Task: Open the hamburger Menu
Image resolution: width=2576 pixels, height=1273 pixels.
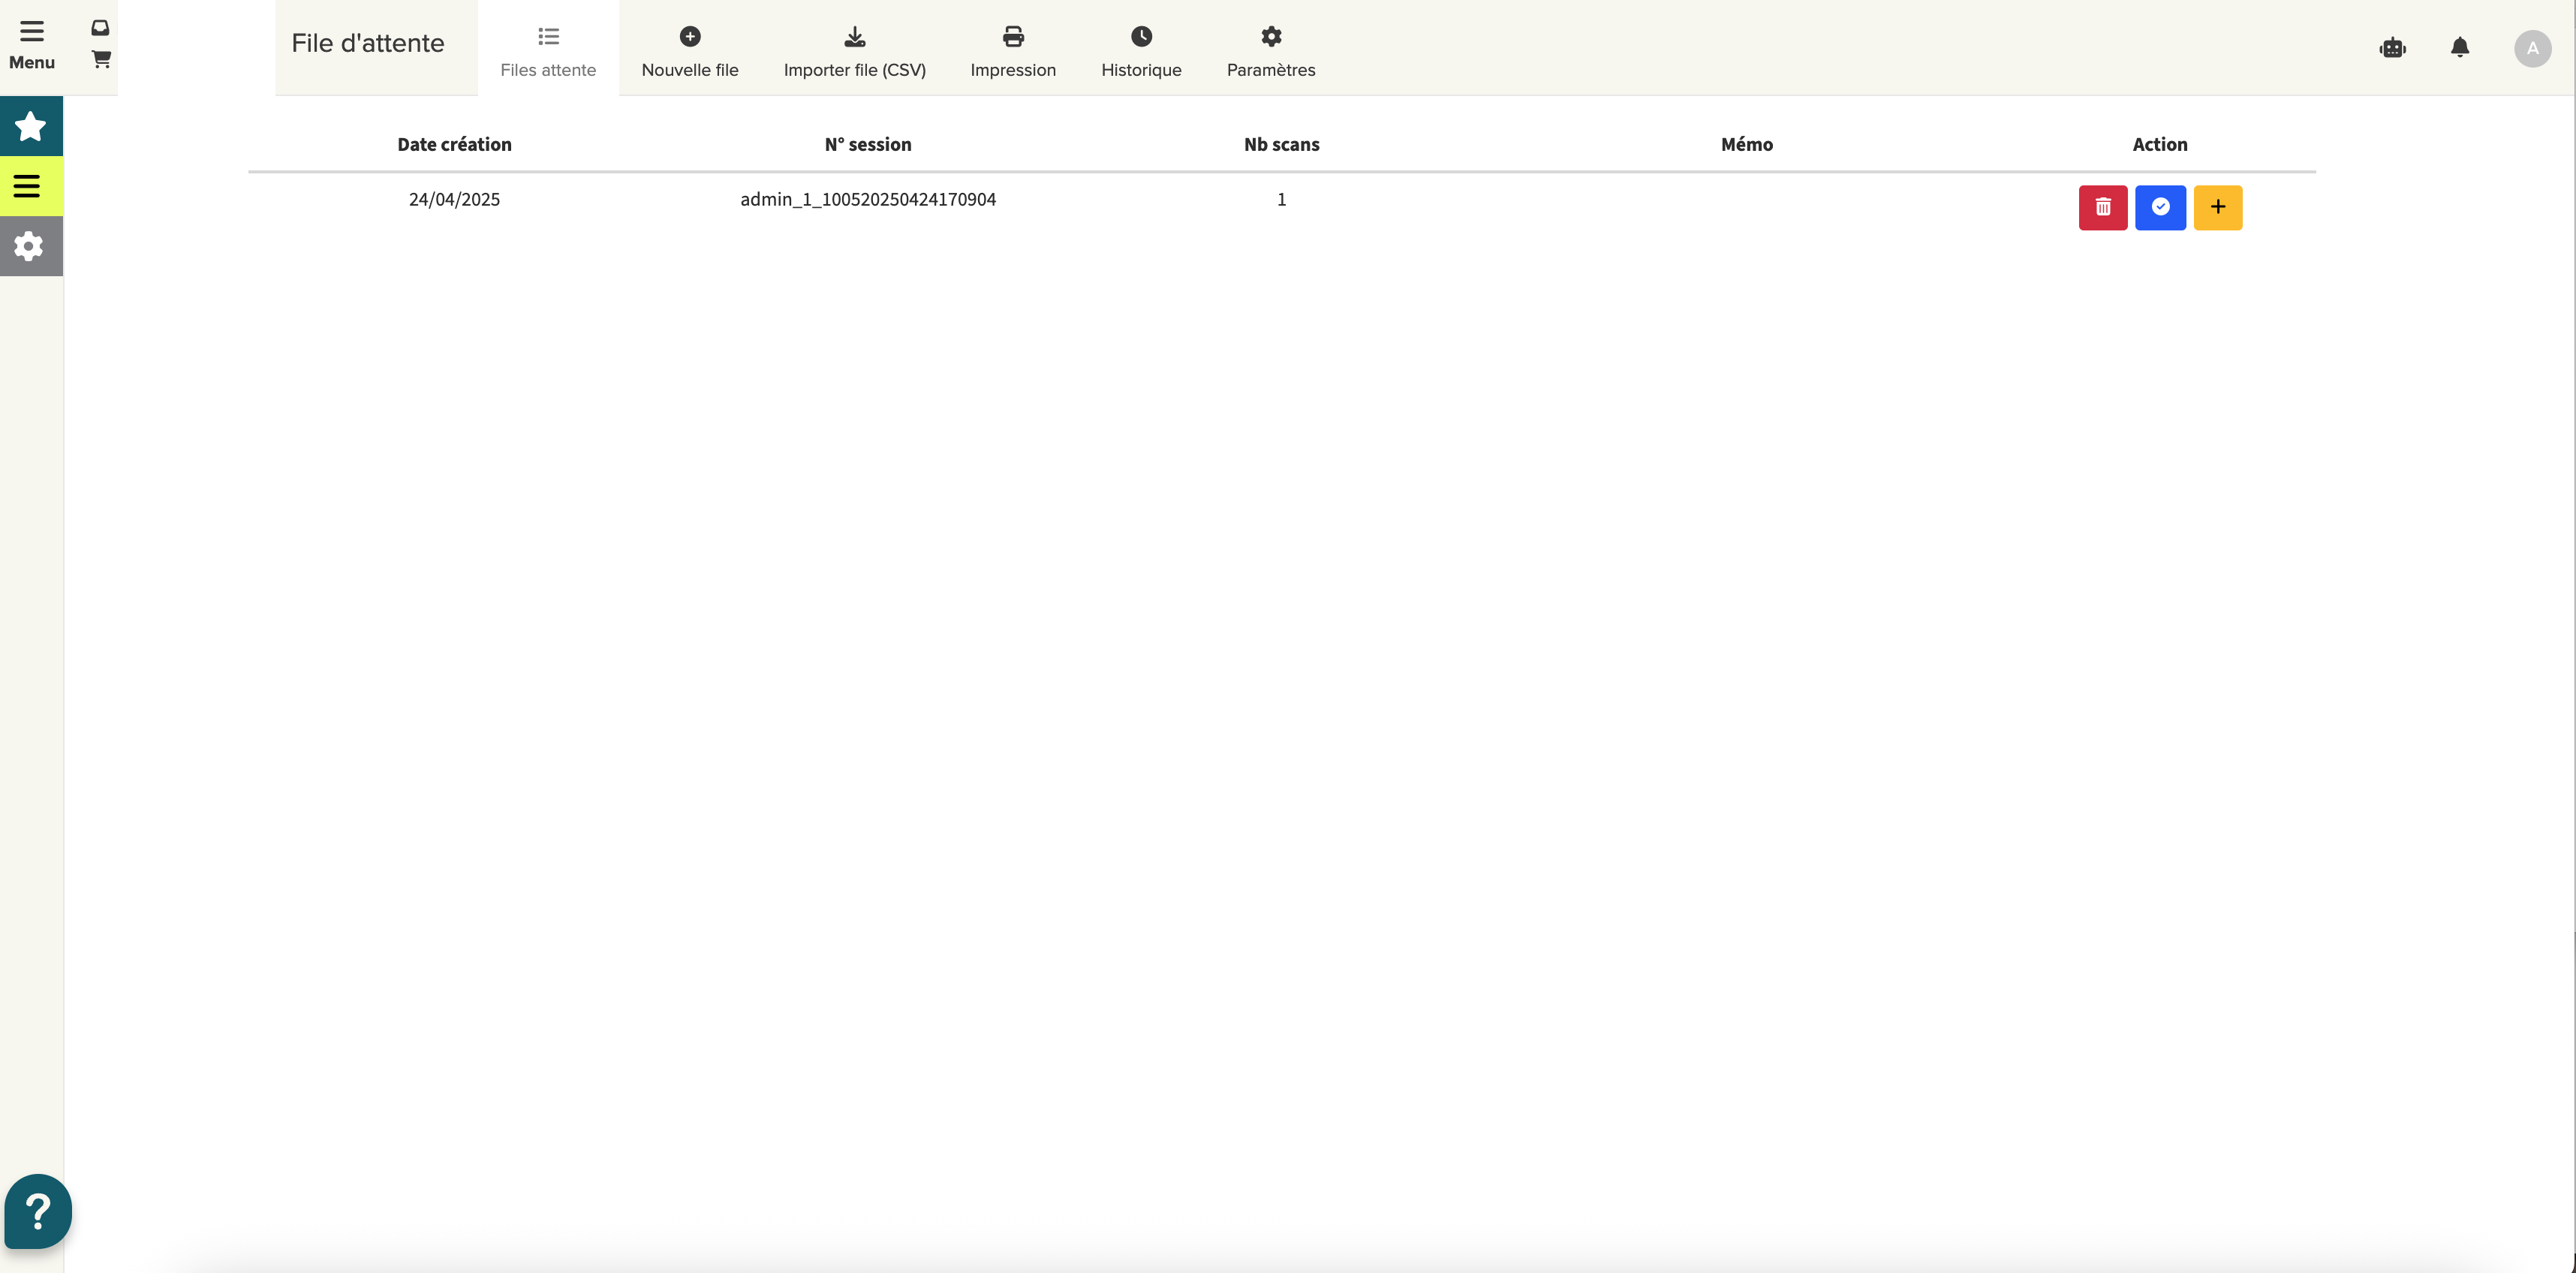Action: [32, 45]
